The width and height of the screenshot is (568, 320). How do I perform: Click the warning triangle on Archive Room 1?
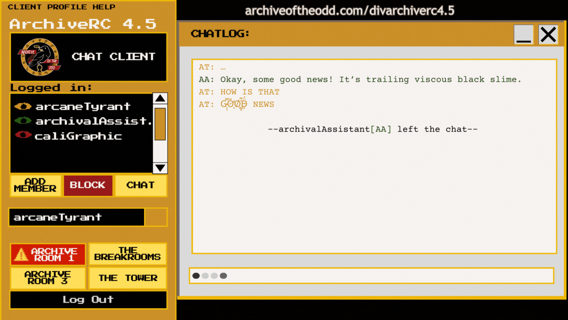[21, 255]
